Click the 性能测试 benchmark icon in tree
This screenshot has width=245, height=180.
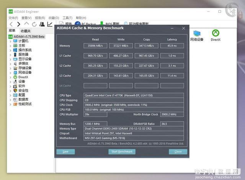point(15,104)
